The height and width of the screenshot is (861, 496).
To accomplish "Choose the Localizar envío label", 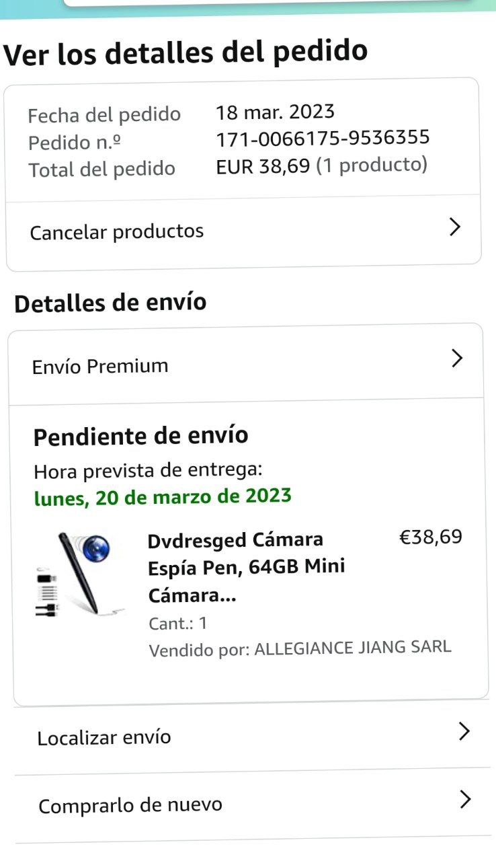I will (x=104, y=738).
